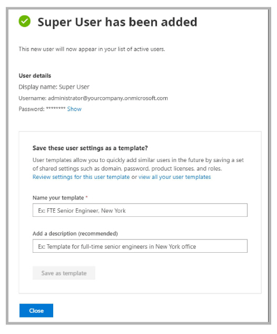Focus the 'Add a description' text field

click(140, 246)
